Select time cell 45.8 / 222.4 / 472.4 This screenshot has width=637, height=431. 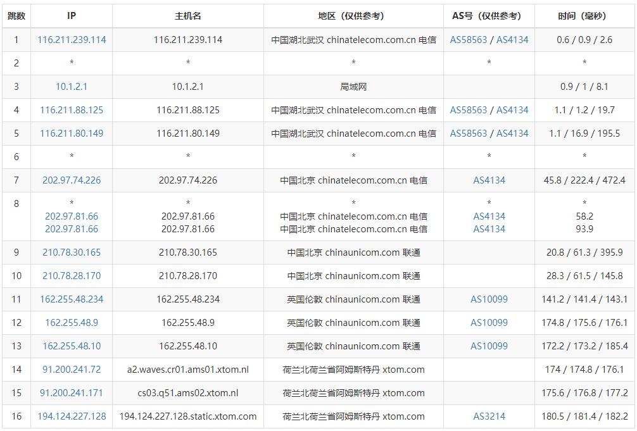click(x=584, y=180)
